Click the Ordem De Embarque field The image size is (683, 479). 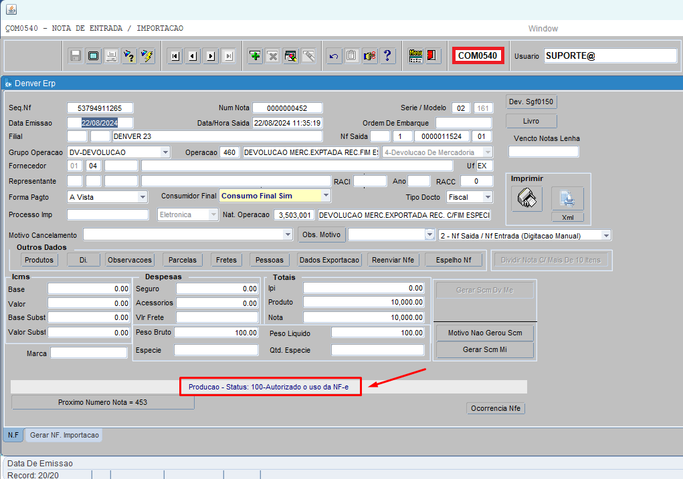click(x=464, y=123)
